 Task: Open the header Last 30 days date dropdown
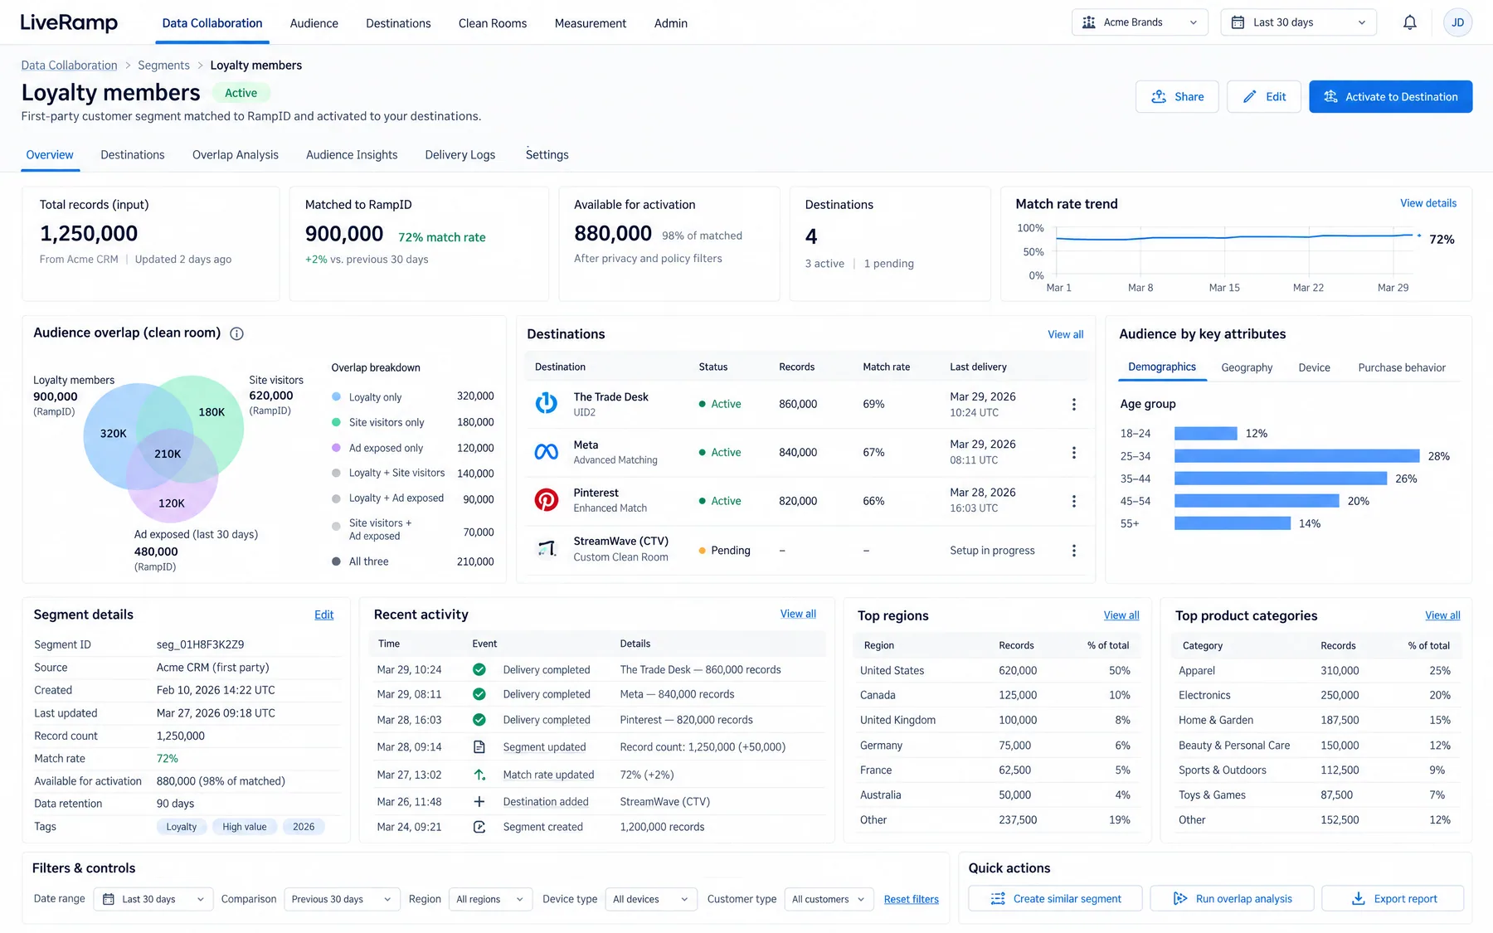point(1298,22)
